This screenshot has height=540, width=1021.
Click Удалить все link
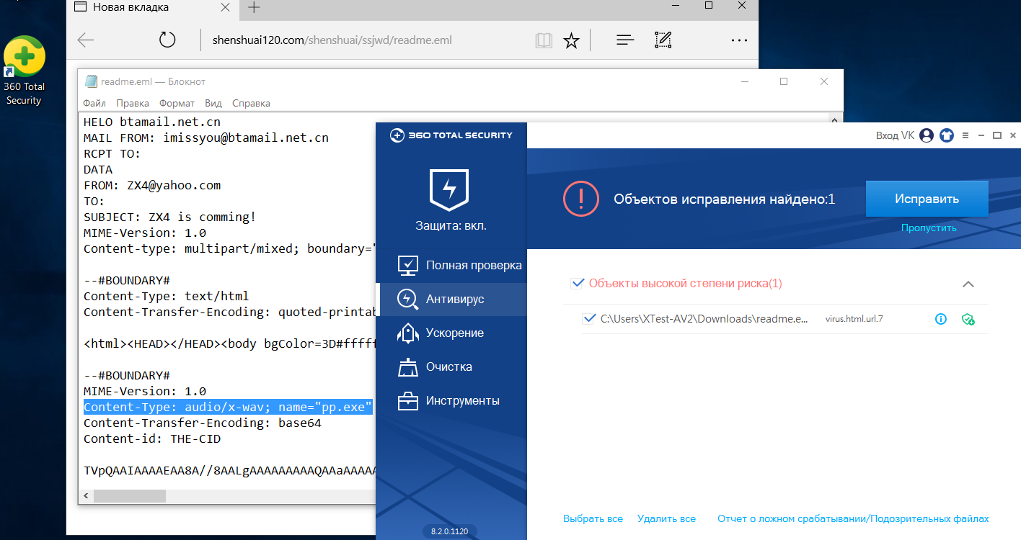point(666,518)
